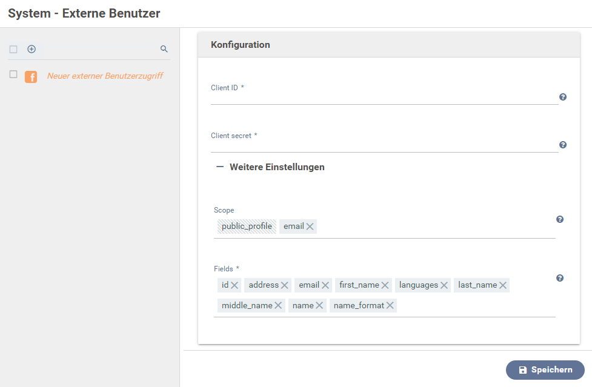This screenshot has width=592, height=387.
Task: Remove the email tag from Scope
Action: point(310,227)
